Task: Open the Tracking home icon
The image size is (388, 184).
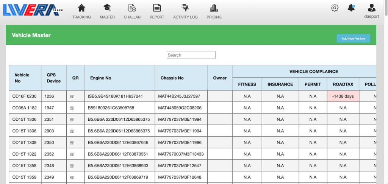Action: point(81,8)
